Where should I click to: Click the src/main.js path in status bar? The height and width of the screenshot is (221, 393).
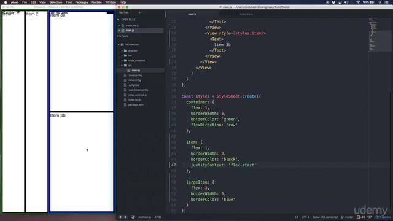(145, 217)
